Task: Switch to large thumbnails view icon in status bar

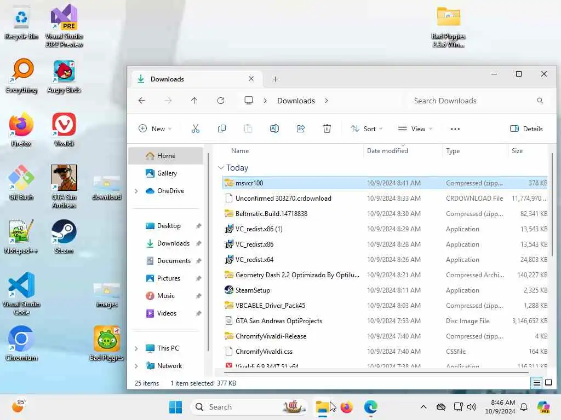Action: click(x=548, y=383)
